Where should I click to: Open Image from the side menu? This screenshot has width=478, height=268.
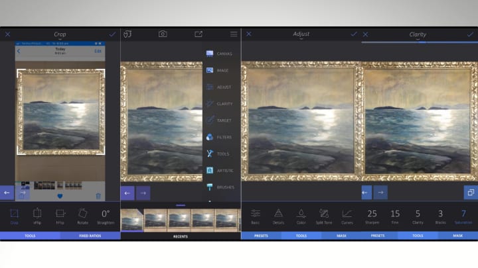(x=218, y=71)
